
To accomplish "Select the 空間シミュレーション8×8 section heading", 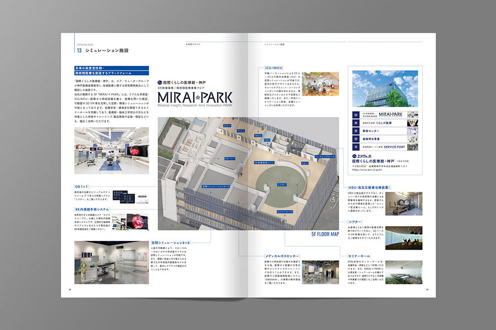I will (170, 243).
